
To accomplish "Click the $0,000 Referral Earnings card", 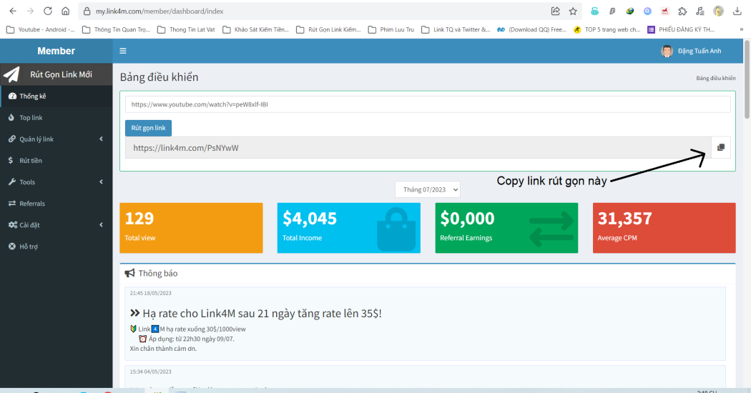I will [x=506, y=228].
